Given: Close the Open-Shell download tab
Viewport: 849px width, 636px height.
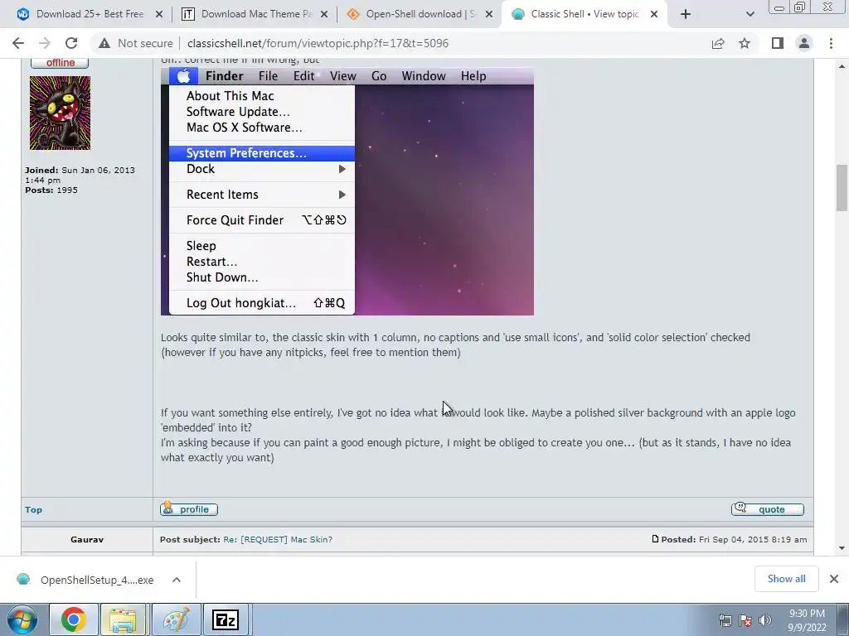Looking at the screenshot, I should tap(489, 14).
